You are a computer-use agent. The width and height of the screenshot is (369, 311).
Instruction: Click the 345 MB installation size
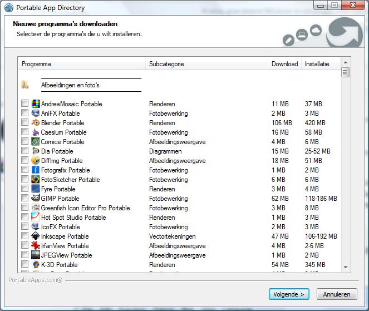[x=315, y=265]
